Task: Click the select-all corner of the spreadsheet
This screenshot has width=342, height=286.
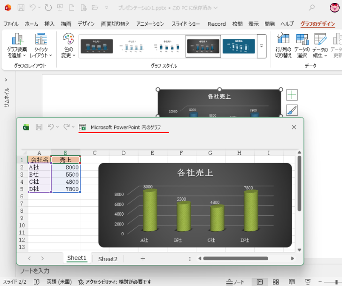Action: point(24,152)
